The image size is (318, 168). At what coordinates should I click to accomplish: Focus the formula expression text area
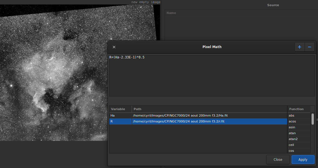212,75
